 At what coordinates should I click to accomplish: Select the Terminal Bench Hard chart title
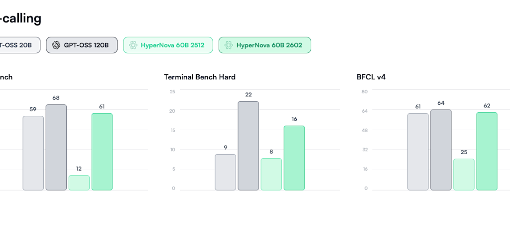tap(200, 77)
